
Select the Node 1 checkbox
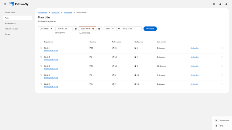click(x=41, y=48)
